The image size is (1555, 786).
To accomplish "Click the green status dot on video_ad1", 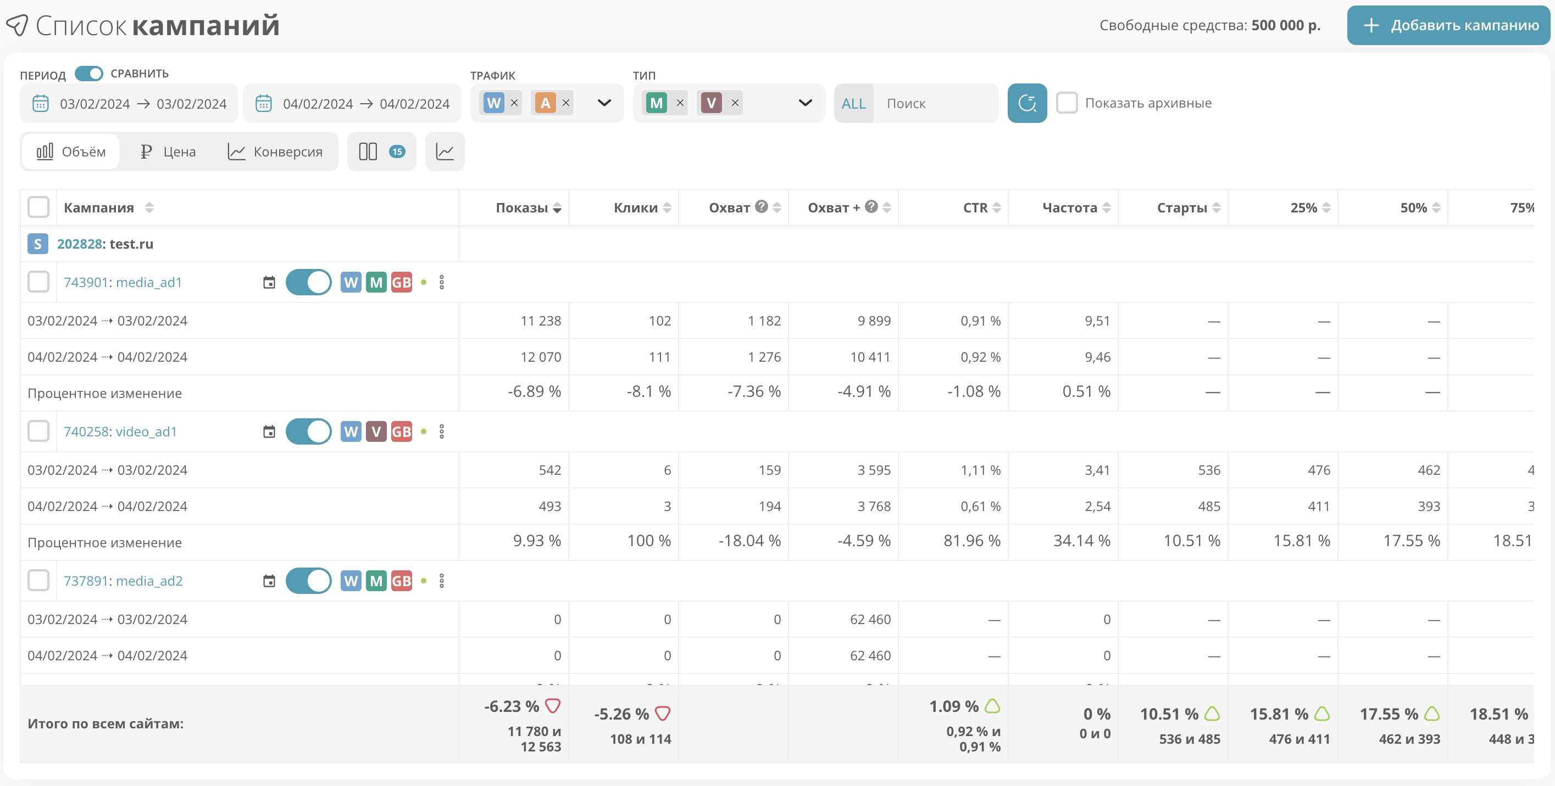I will point(424,431).
